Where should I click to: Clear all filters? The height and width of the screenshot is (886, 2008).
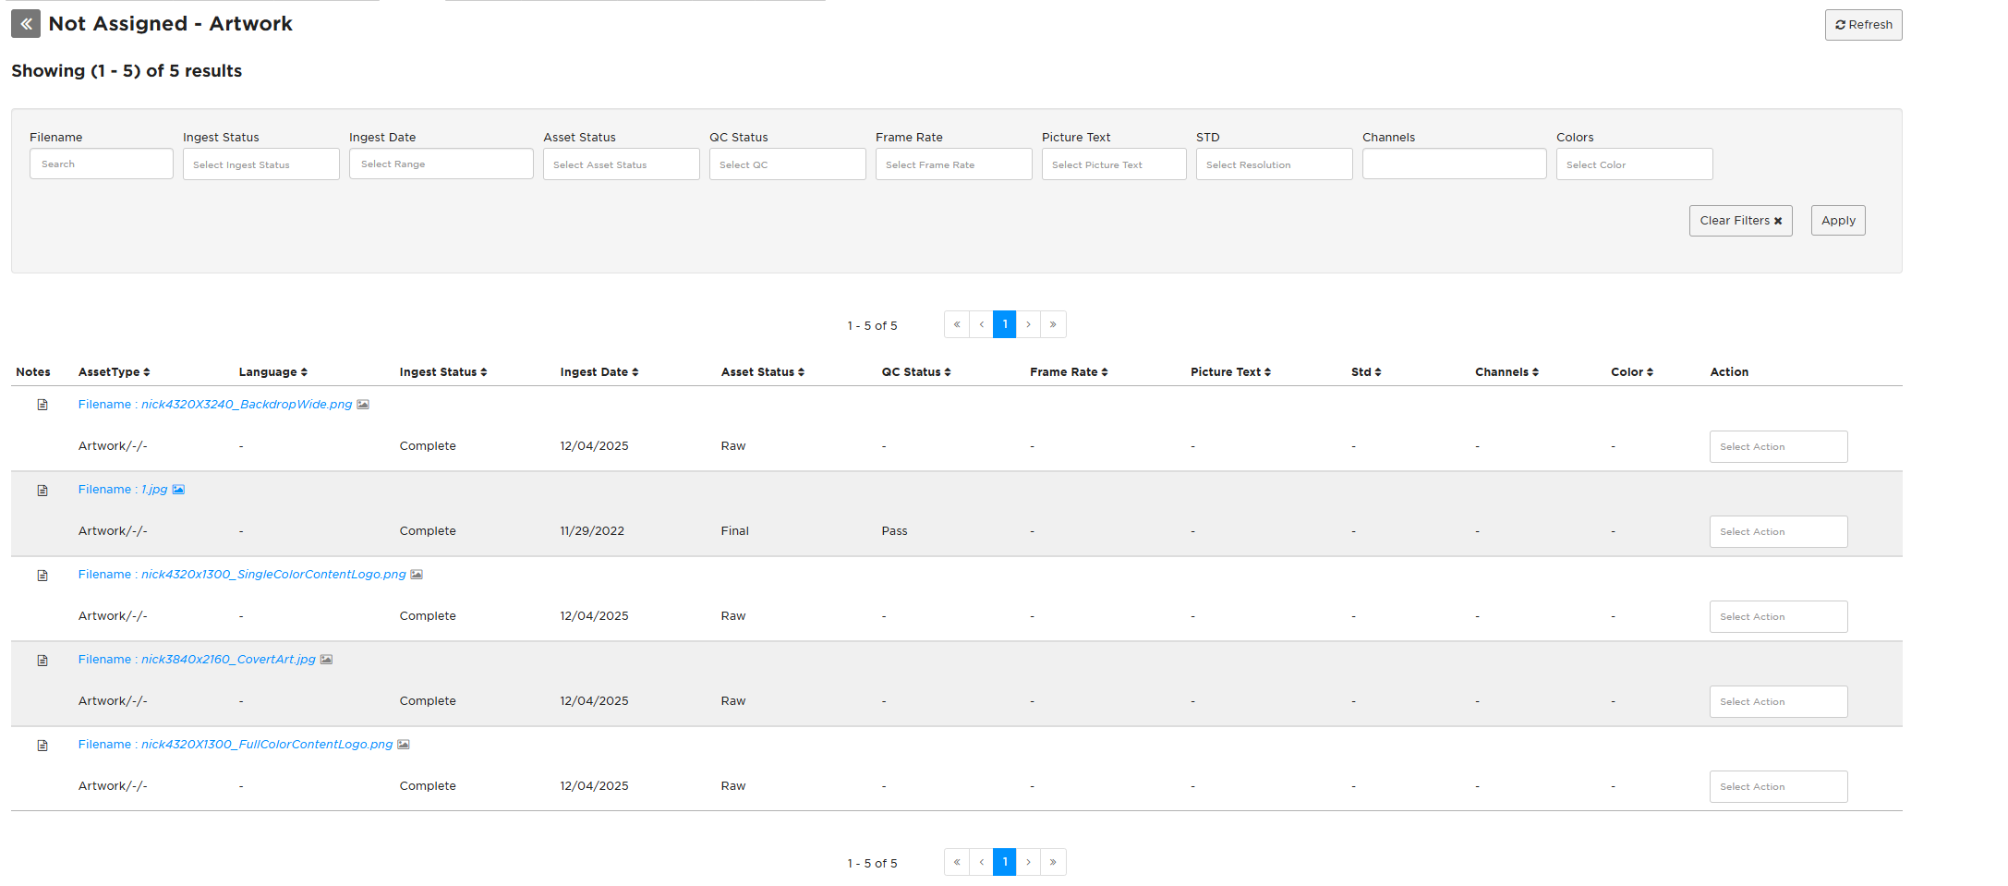point(1741,221)
